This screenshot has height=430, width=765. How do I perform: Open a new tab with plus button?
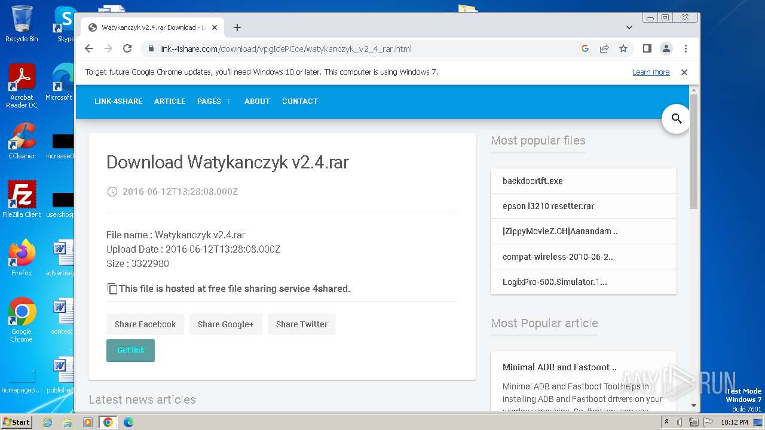click(x=237, y=27)
